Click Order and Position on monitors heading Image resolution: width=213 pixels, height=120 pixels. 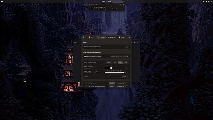pos(92,52)
